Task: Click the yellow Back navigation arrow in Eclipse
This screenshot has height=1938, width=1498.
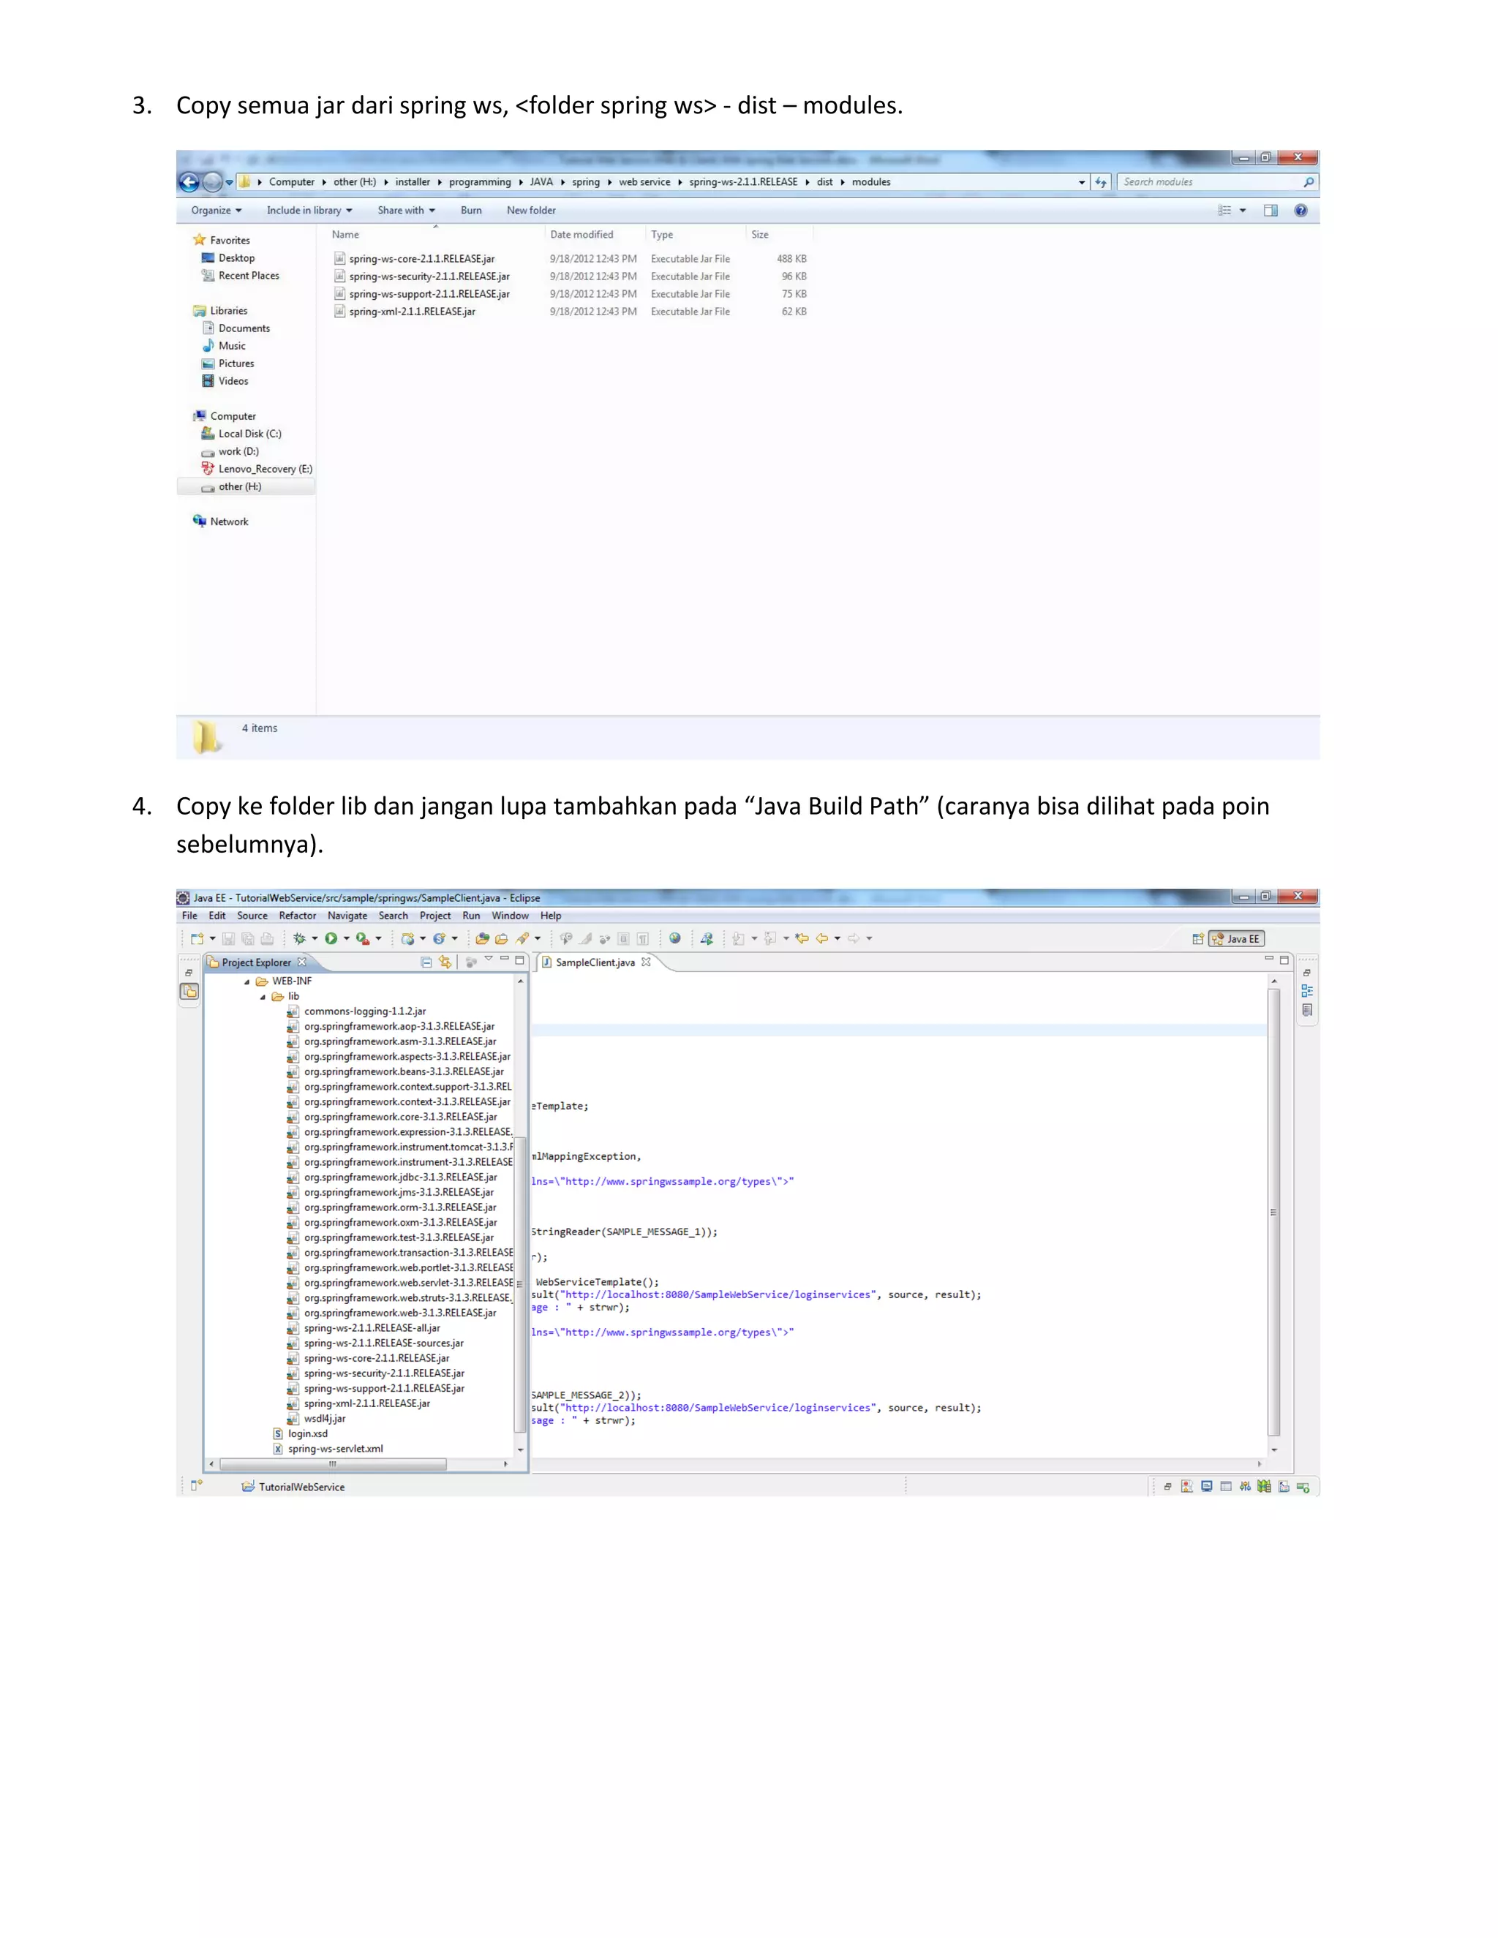Action: pos(821,938)
